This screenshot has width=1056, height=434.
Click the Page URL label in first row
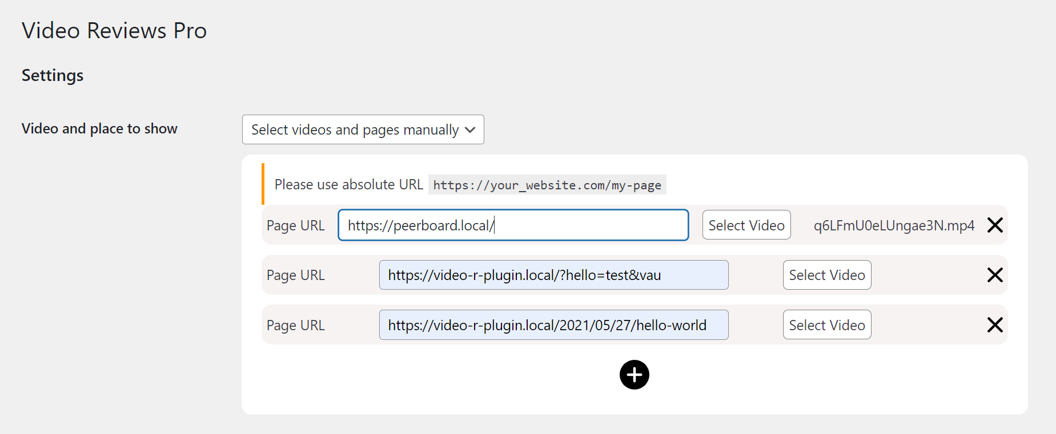[295, 226]
